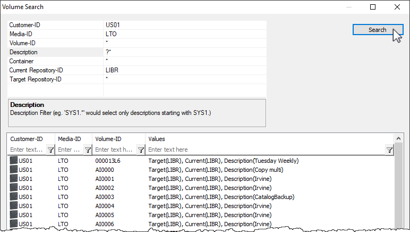
Task: Click the Volume-ID column filter text box
Action: pos(115,150)
